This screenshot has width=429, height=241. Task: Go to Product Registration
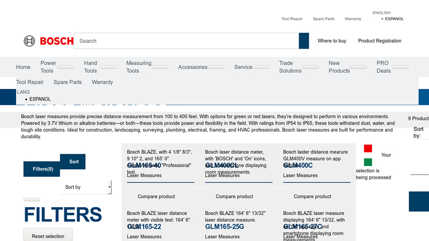380,41
